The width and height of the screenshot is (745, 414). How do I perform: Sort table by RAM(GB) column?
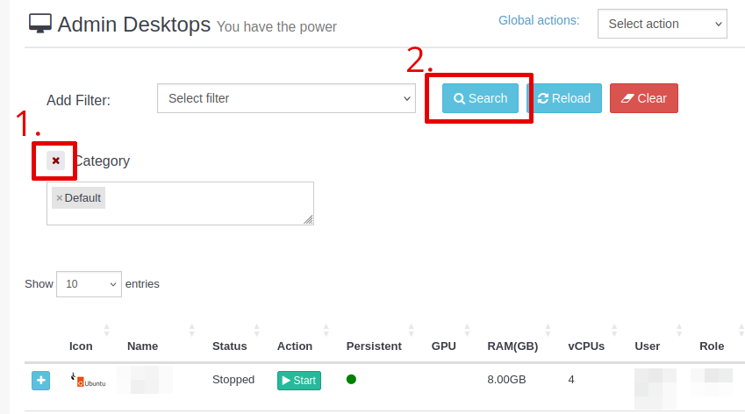(x=512, y=346)
